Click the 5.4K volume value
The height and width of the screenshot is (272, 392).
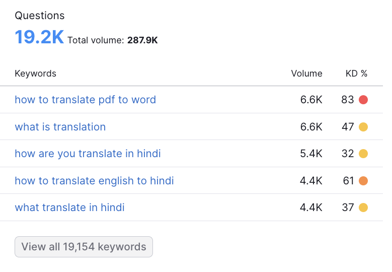point(311,154)
